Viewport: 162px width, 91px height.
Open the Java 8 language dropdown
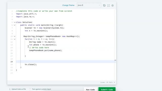(x=89, y=5)
